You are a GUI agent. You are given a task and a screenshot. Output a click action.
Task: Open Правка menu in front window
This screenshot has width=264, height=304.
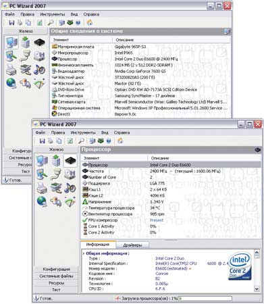[58, 132]
